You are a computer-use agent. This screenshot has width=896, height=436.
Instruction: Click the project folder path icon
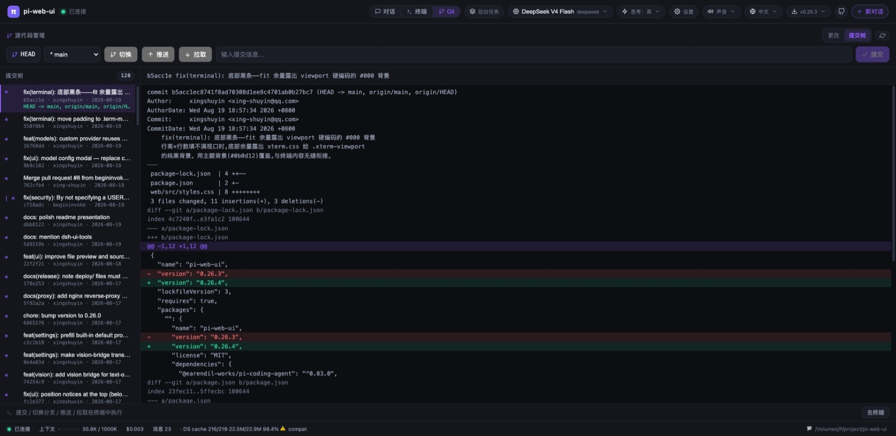click(809, 429)
